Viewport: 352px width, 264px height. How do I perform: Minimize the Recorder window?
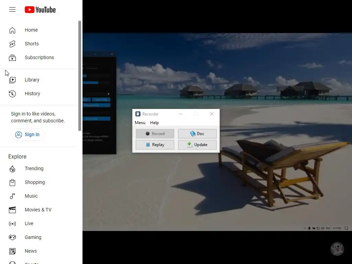(180, 114)
